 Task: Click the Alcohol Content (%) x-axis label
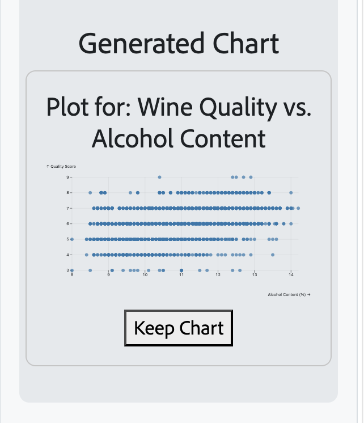click(x=289, y=295)
